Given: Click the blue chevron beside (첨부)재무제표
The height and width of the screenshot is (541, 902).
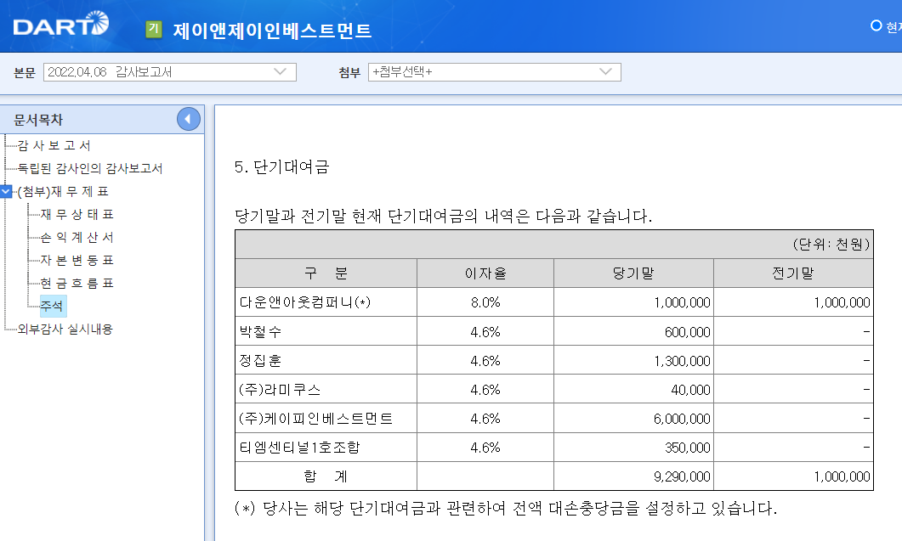Looking at the screenshot, I should tap(6, 193).
